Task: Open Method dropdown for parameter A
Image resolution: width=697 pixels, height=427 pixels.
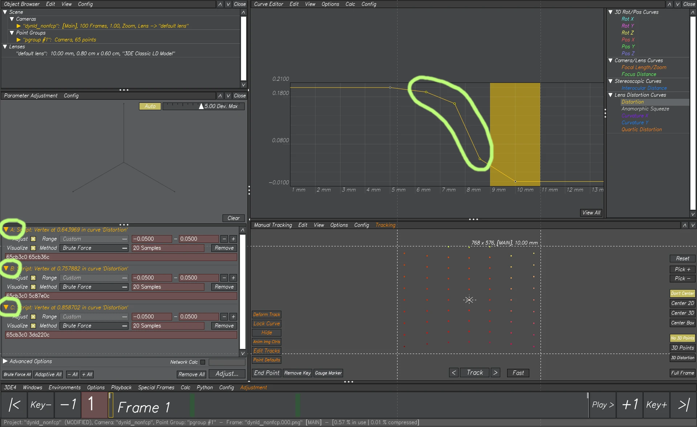Action: click(94, 248)
